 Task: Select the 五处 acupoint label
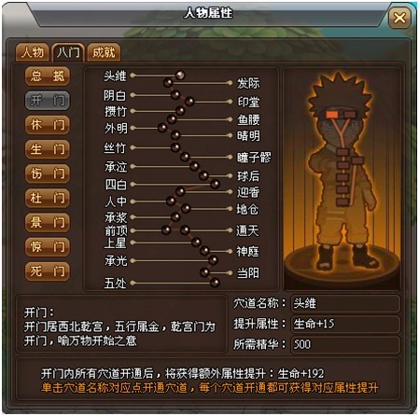pyautogui.click(x=116, y=284)
